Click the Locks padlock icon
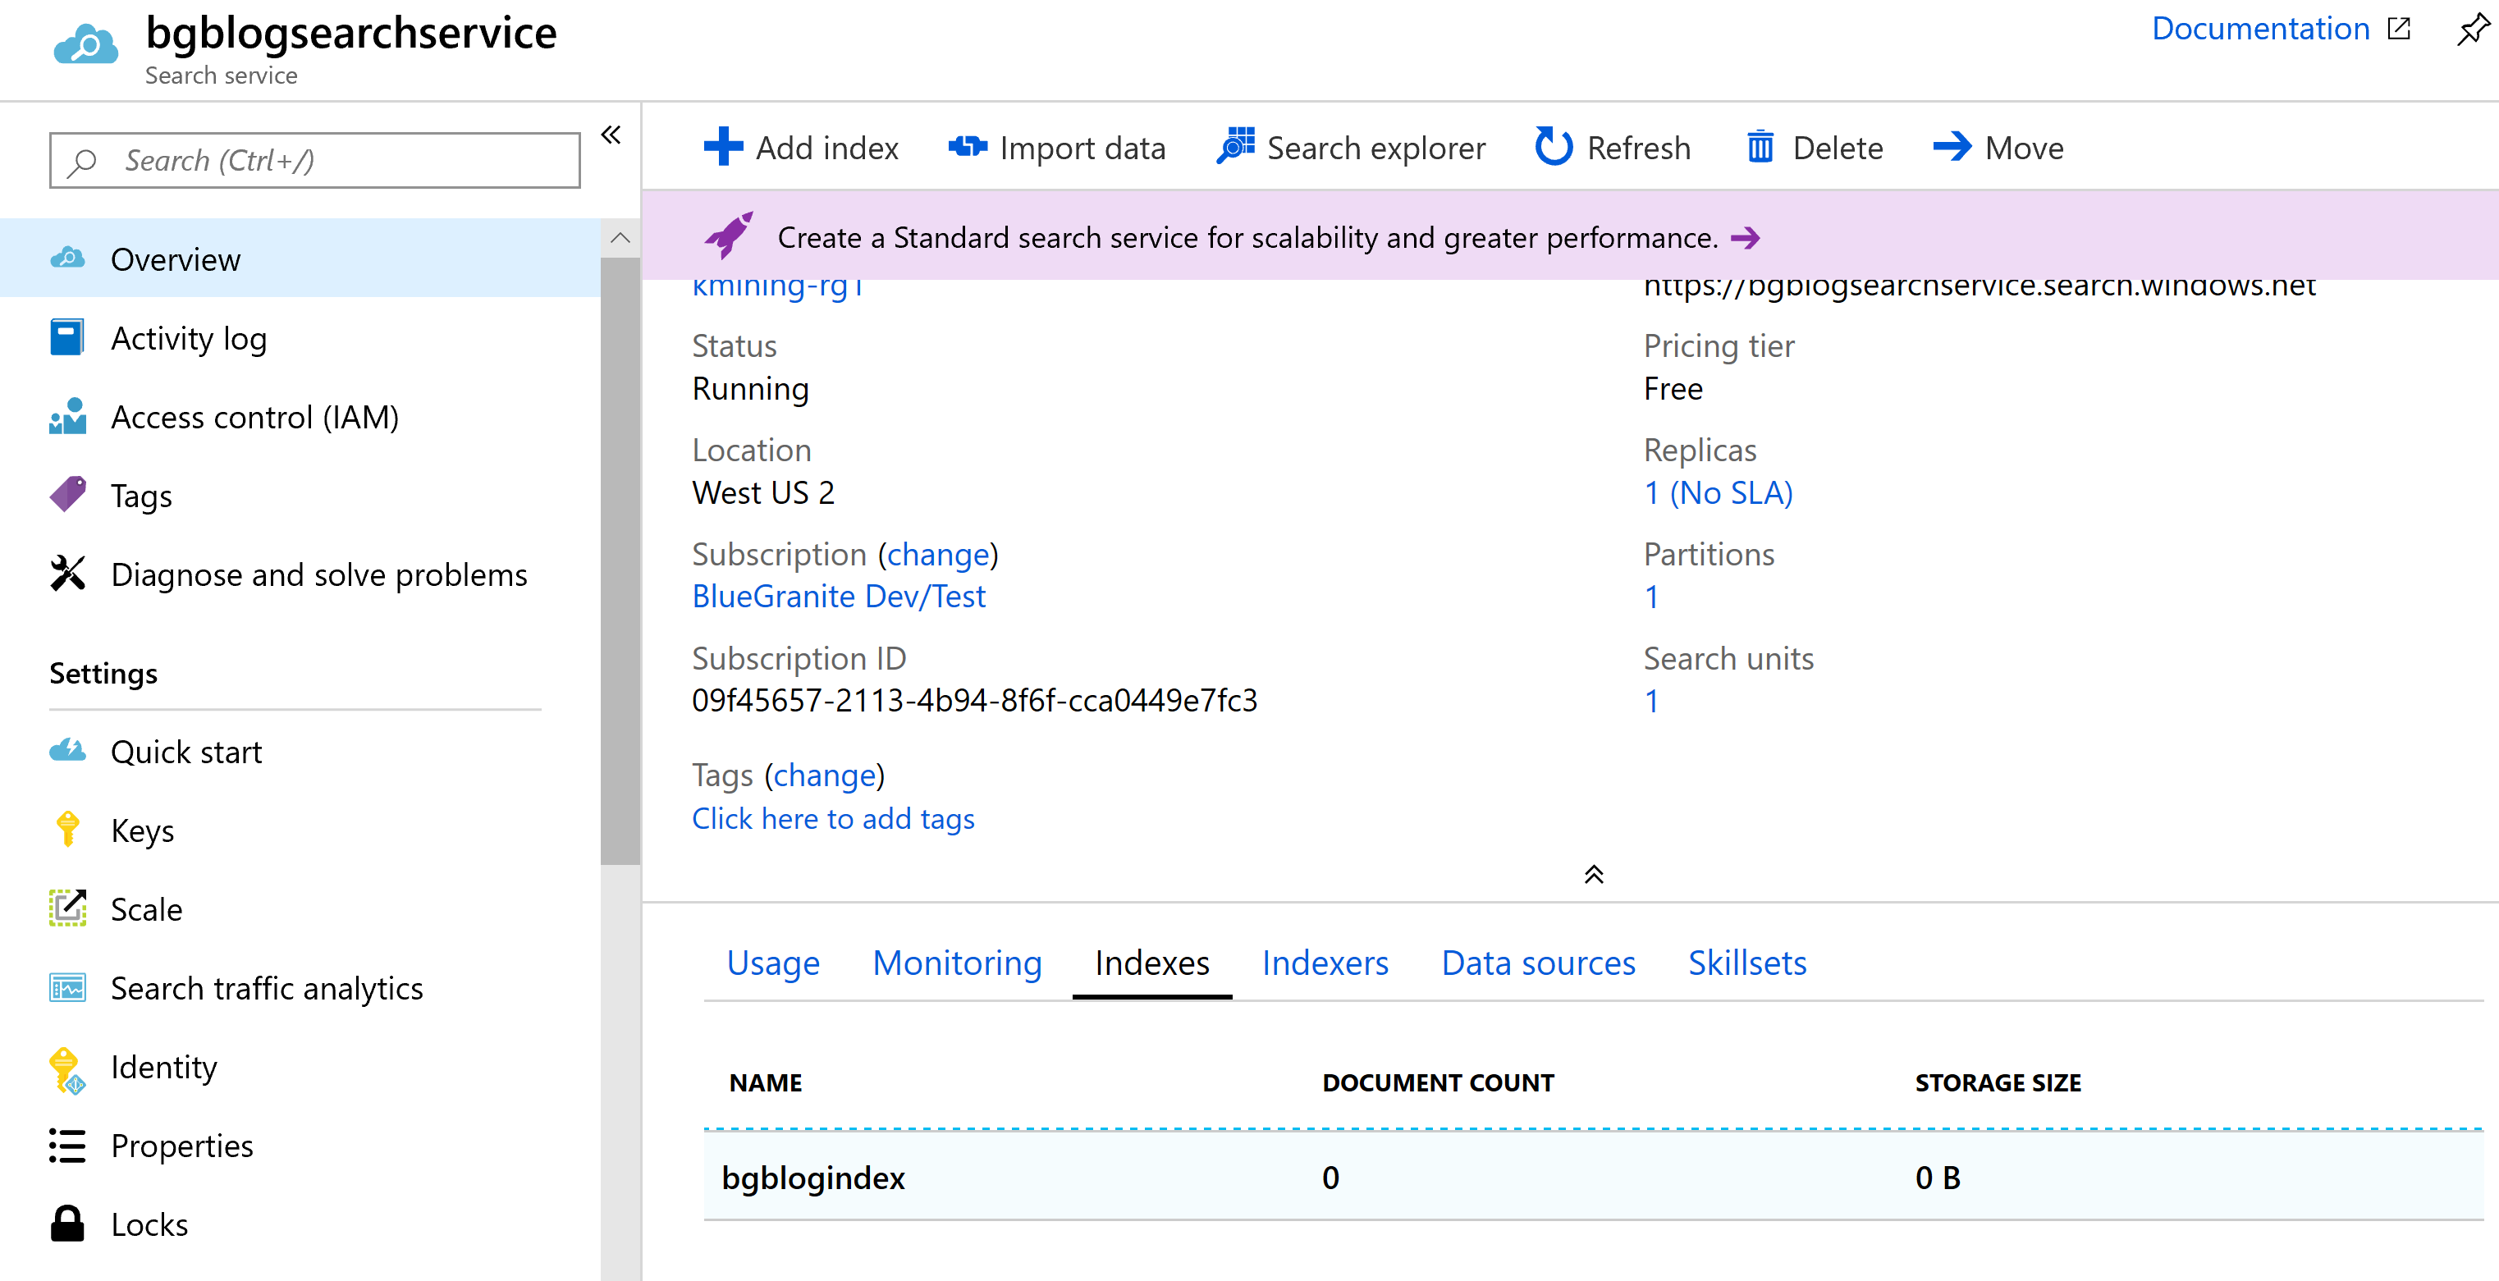 (67, 1224)
